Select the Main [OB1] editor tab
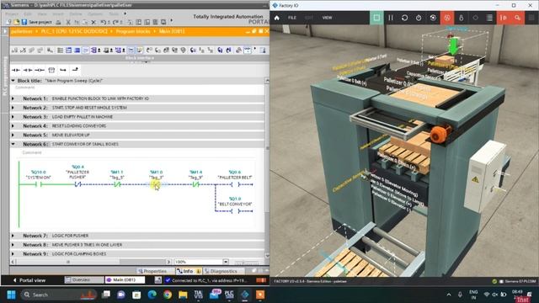Image resolution: width=539 pixels, height=303 pixels. [125, 280]
